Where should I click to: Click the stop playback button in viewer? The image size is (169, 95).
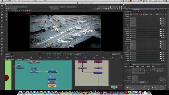(54, 54)
